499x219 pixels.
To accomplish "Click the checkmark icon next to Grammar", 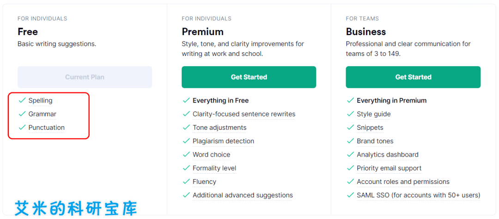I will click(22, 114).
